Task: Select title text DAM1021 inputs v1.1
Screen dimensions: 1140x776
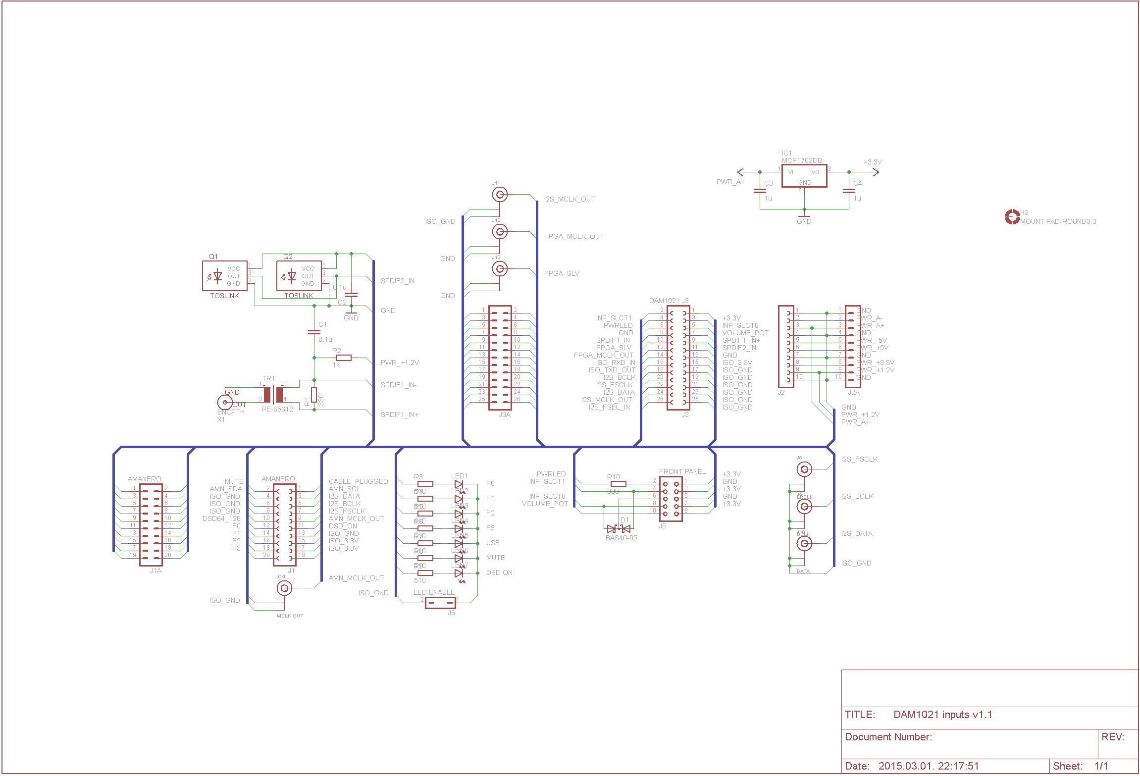Action: (942, 715)
